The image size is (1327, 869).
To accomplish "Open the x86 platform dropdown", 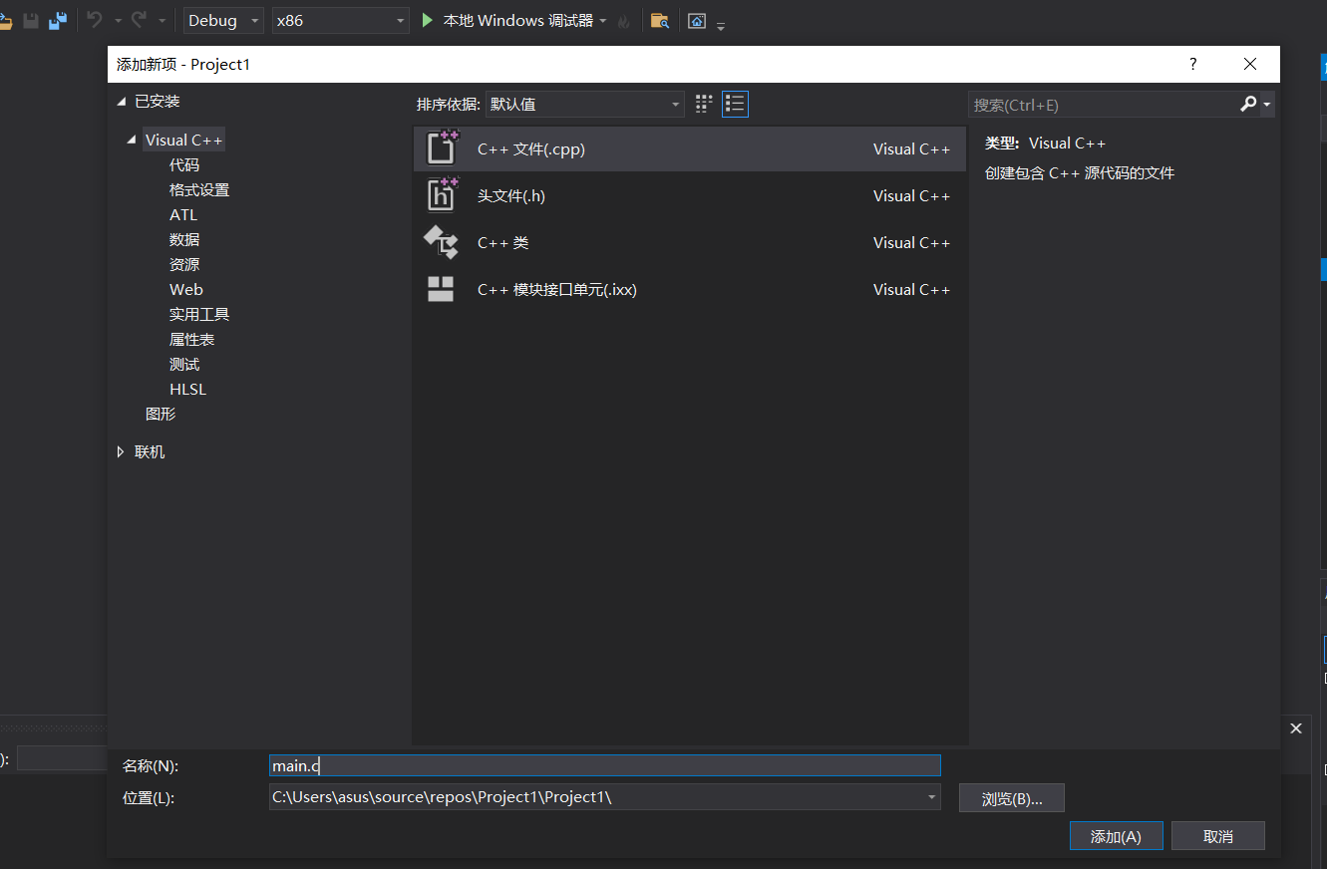I will 341,20.
